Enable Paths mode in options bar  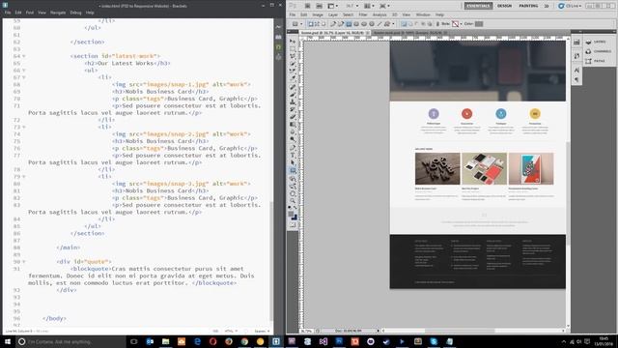pyautogui.click(x=317, y=24)
